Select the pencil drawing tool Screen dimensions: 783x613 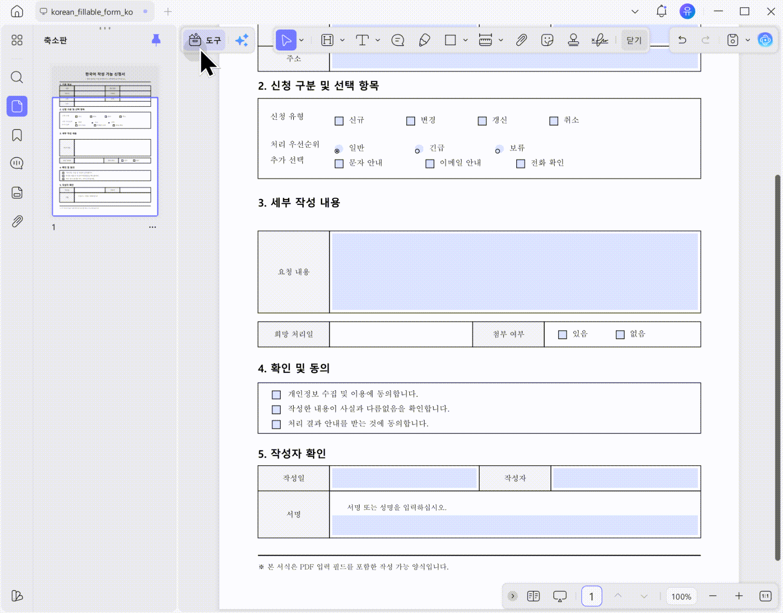(x=424, y=40)
